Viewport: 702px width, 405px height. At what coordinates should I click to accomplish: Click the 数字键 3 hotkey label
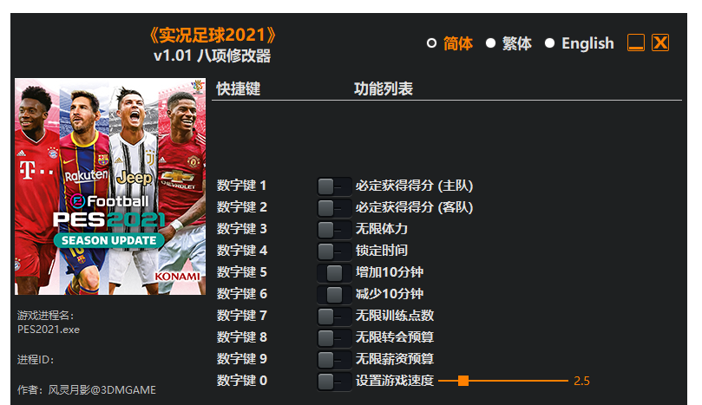pyautogui.click(x=242, y=229)
